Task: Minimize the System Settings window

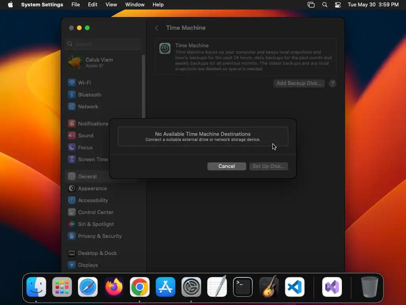Action: pyautogui.click(x=79, y=28)
